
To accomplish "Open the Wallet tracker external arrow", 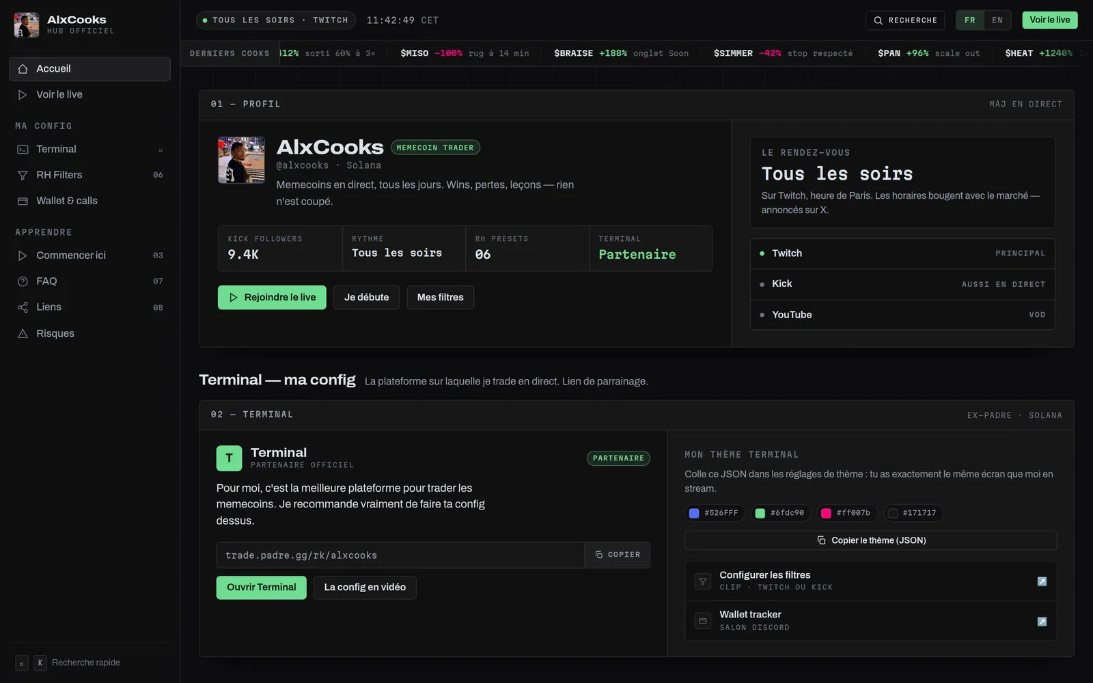I will coord(1042,622).
